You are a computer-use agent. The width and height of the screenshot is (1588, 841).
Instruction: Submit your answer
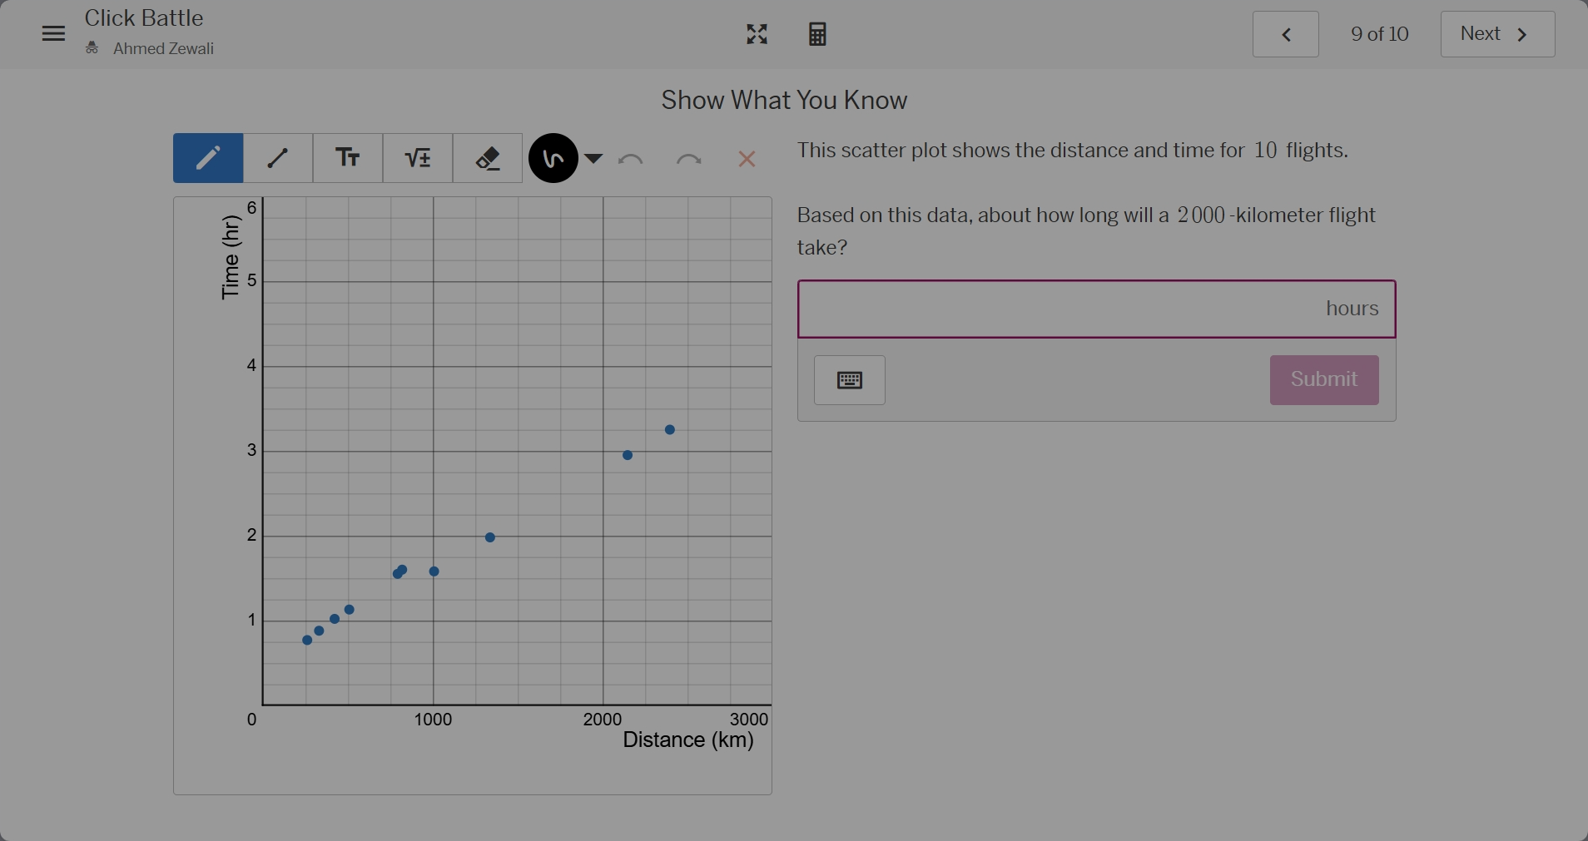1323,380
